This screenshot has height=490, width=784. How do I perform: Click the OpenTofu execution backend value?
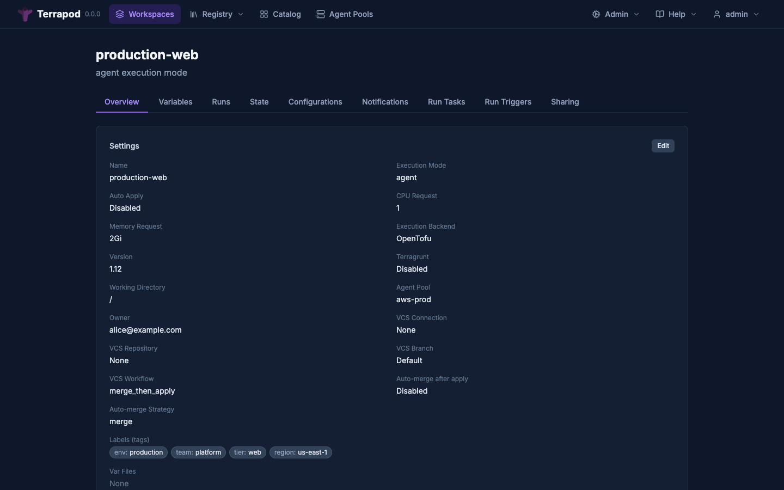click(414, 238)
